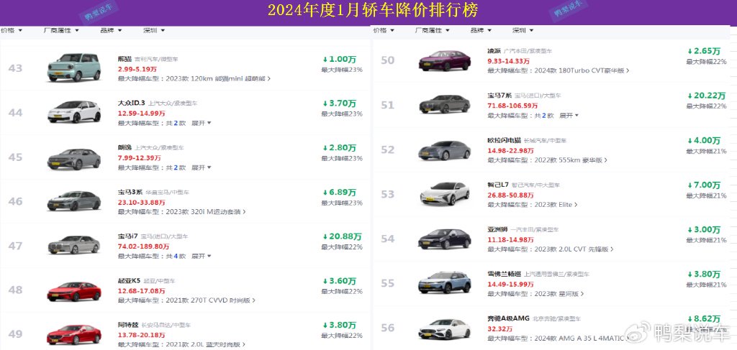Open the 宝马i7 car name link
The height and width of the screenshot is (350, 737).
128,236
